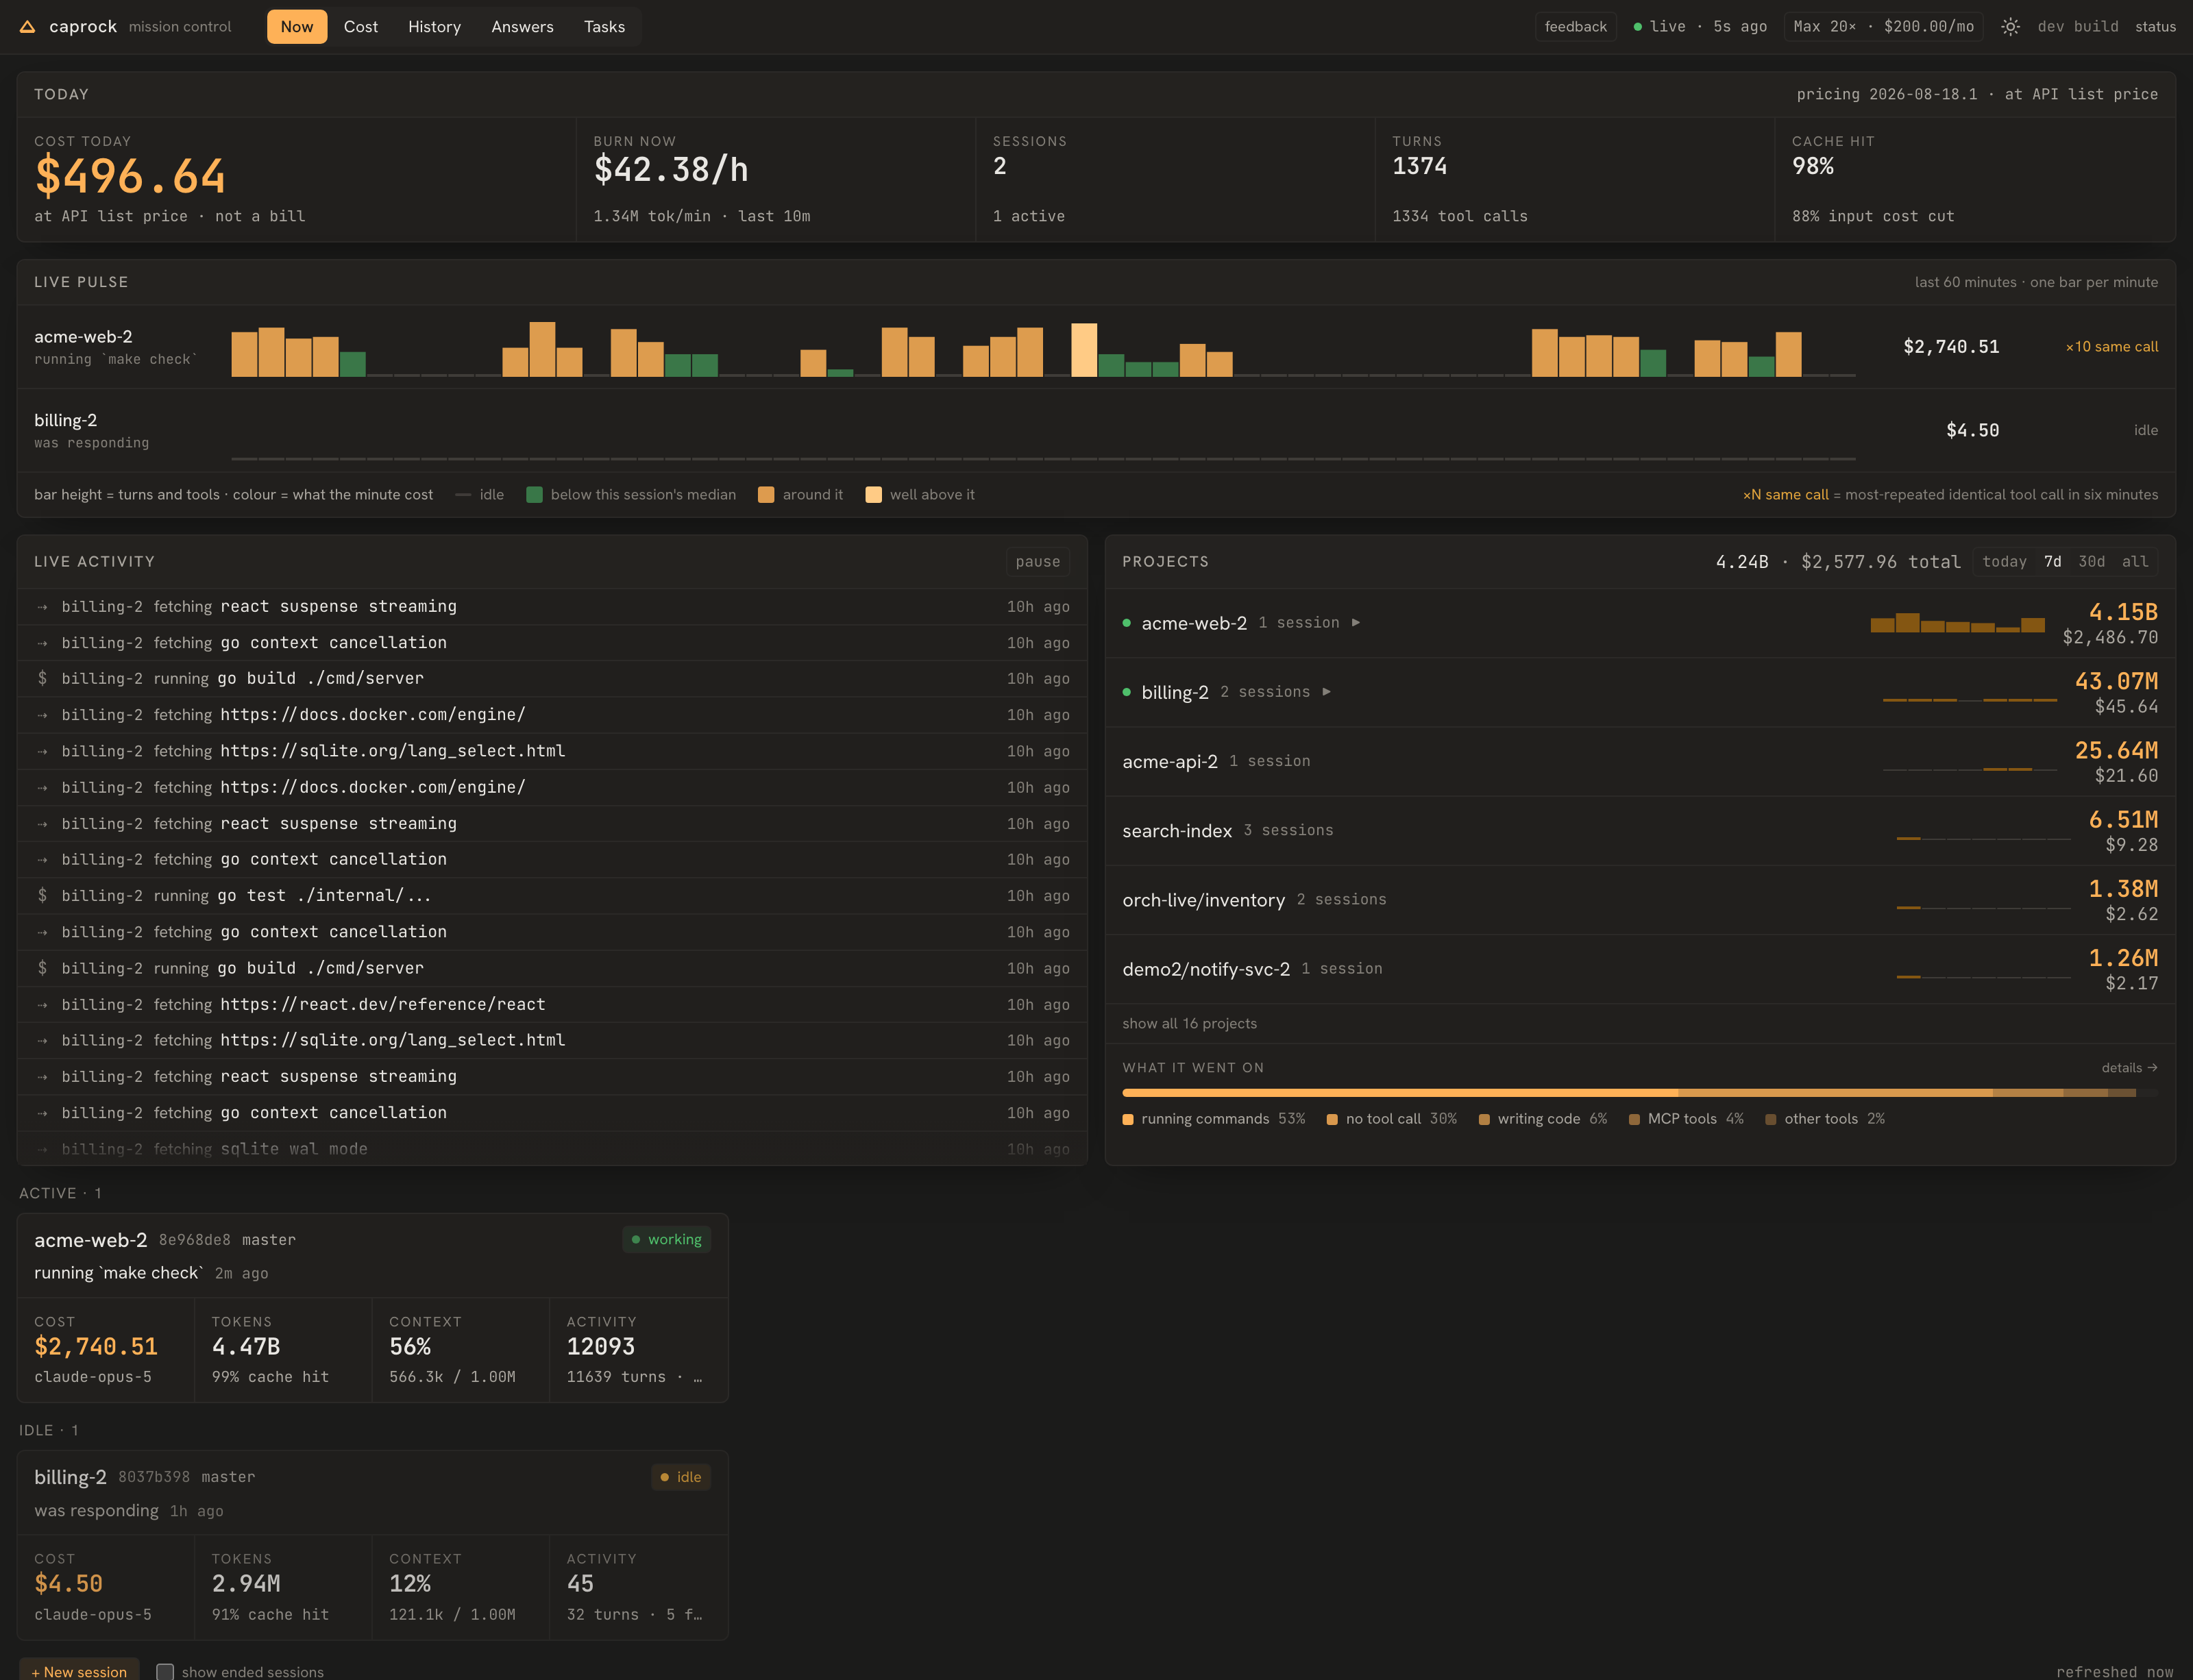This screenshot has width=2193, height=1680.
Task: Switch to the Cost tab
Action: pyautogui.click(x=361, y=27)
